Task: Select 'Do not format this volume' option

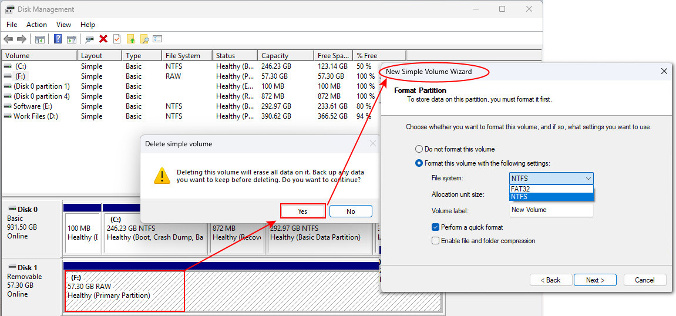Action: tap(419, 149)
